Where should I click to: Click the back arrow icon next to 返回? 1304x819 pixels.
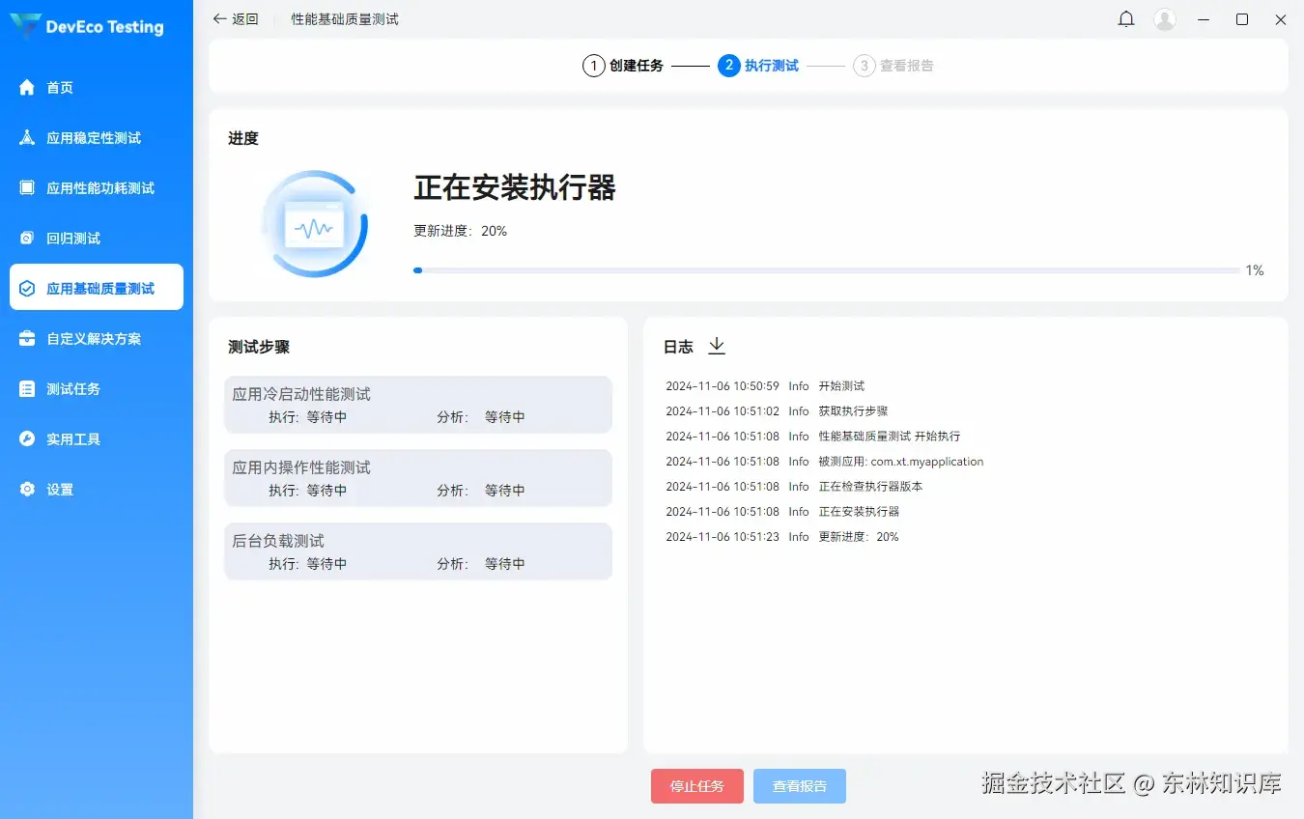pyautogui.click(x=219, y=19)
